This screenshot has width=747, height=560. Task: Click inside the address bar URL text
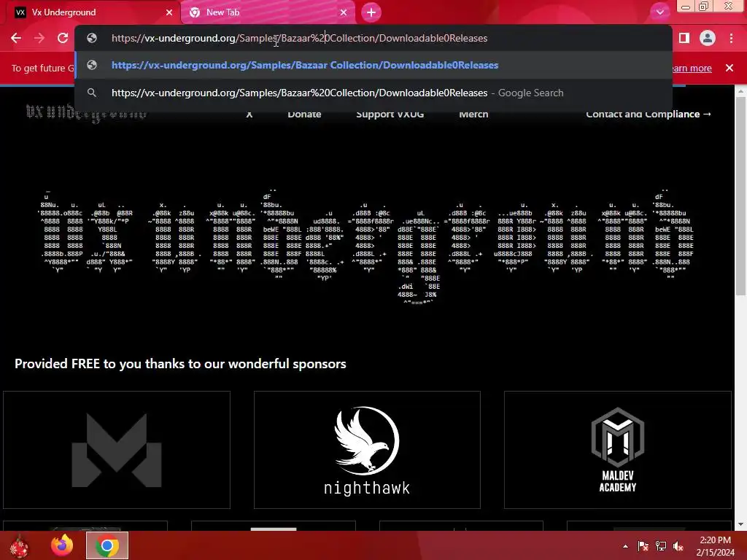point(299,38)
